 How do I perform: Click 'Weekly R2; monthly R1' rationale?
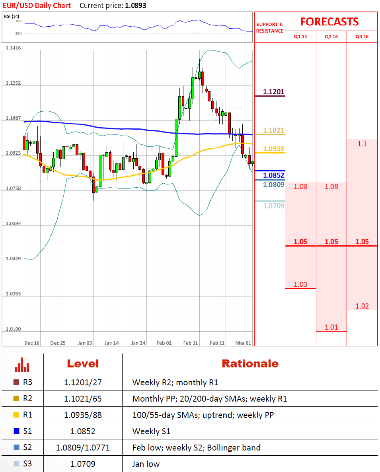175,382
